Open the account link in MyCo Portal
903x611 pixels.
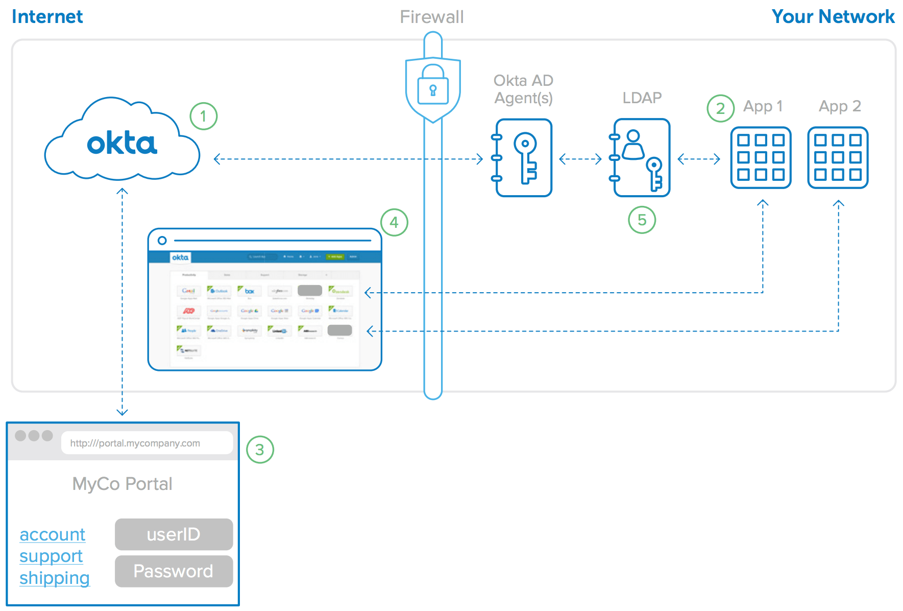(x=53, y=534)
